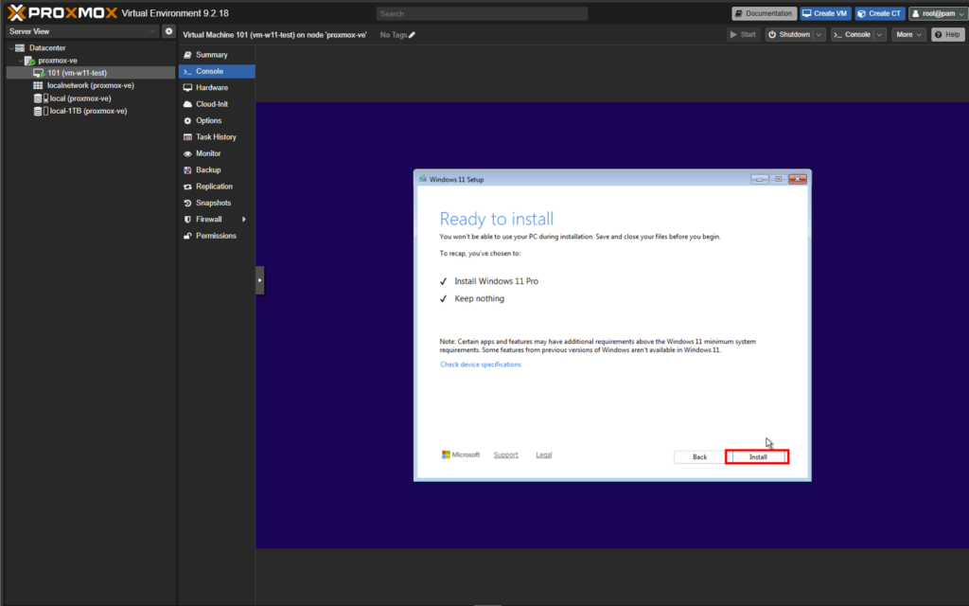Click the Shutdown button
Viewport: 969px width, 606px height.
point(789,35)
